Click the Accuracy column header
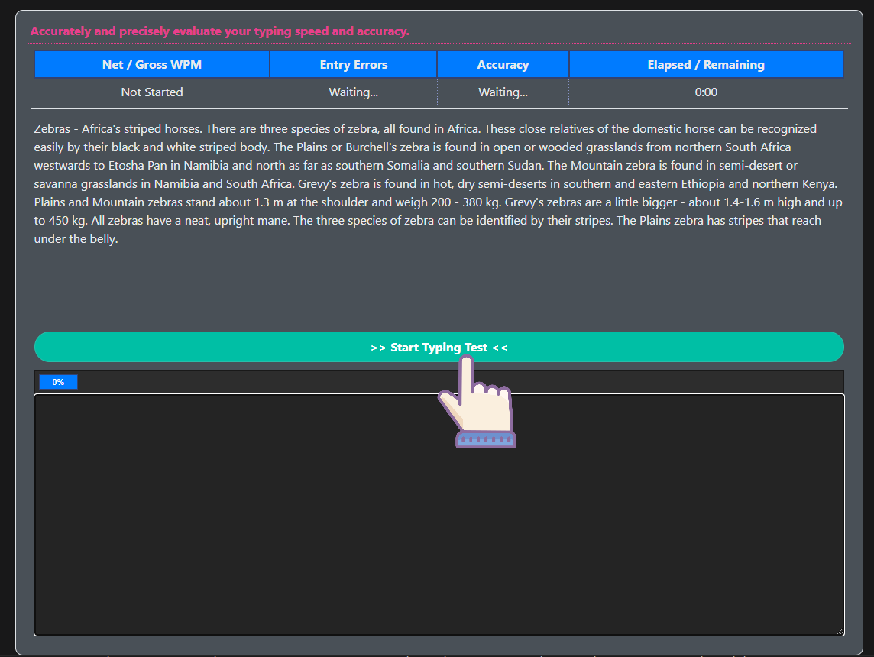 point(503,65)
